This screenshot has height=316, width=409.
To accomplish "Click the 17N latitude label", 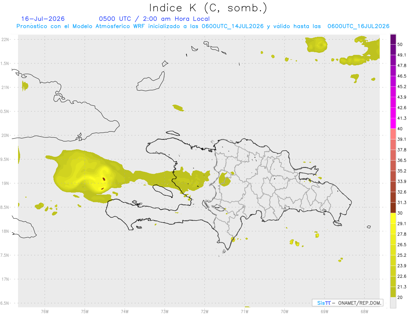I will (5, 279).
